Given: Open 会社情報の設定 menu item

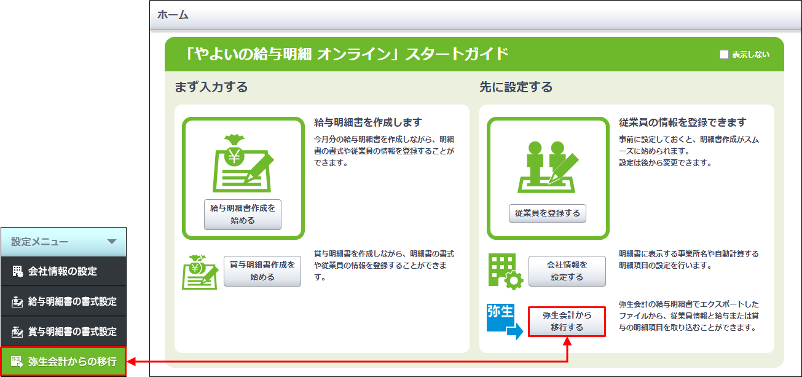Looking at the screenshot, I should tap(63, 271).
